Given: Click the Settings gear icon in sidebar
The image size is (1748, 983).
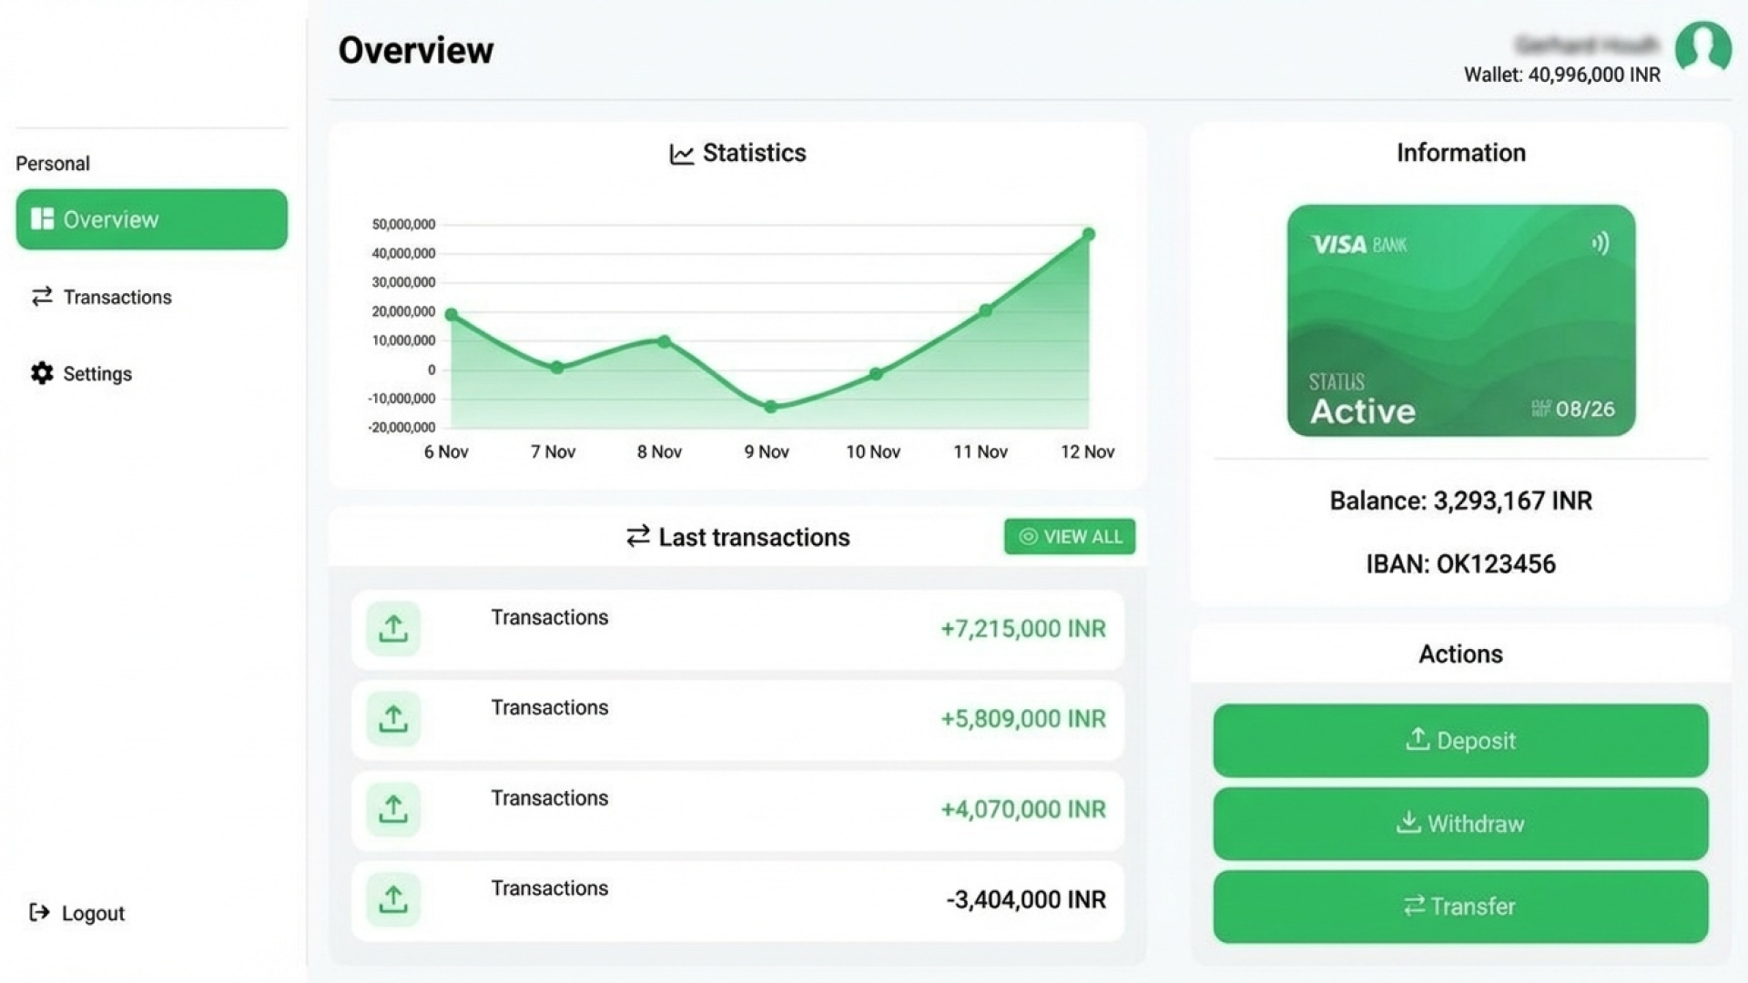Looking at the screenshot, I should pos(42,373).
